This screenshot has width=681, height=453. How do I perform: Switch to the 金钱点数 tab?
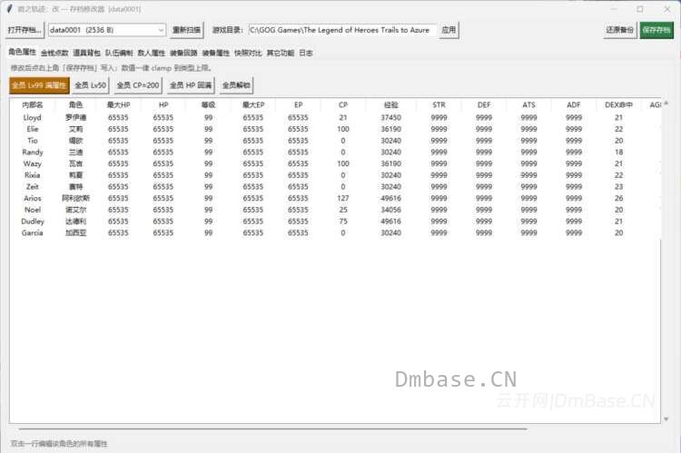[54, 53]
